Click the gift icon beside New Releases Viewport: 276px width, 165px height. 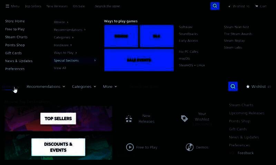pyautogui.click(x=129, y=119)
